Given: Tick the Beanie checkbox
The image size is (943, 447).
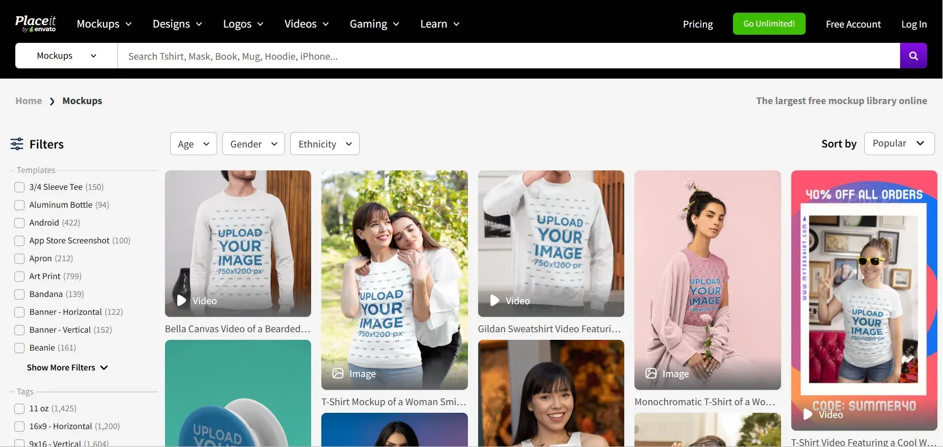Looking at the screenshot, I should (19, 348).
